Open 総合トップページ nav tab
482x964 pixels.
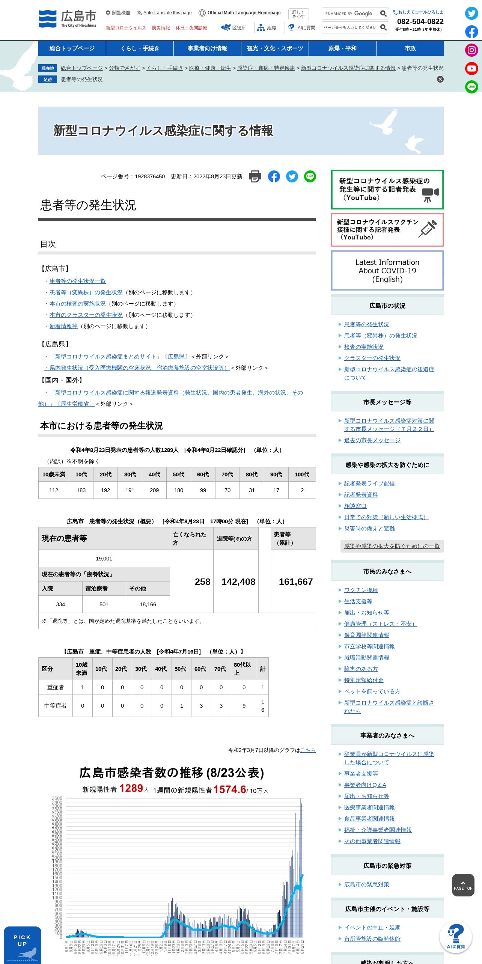click(x=72, y=48)
